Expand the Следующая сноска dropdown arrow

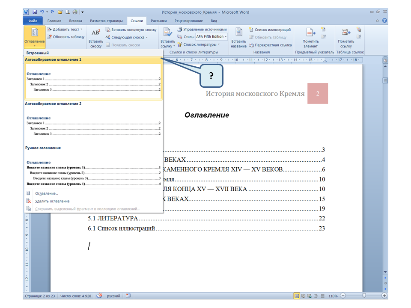pyautogui.click(x=147, y=38)
